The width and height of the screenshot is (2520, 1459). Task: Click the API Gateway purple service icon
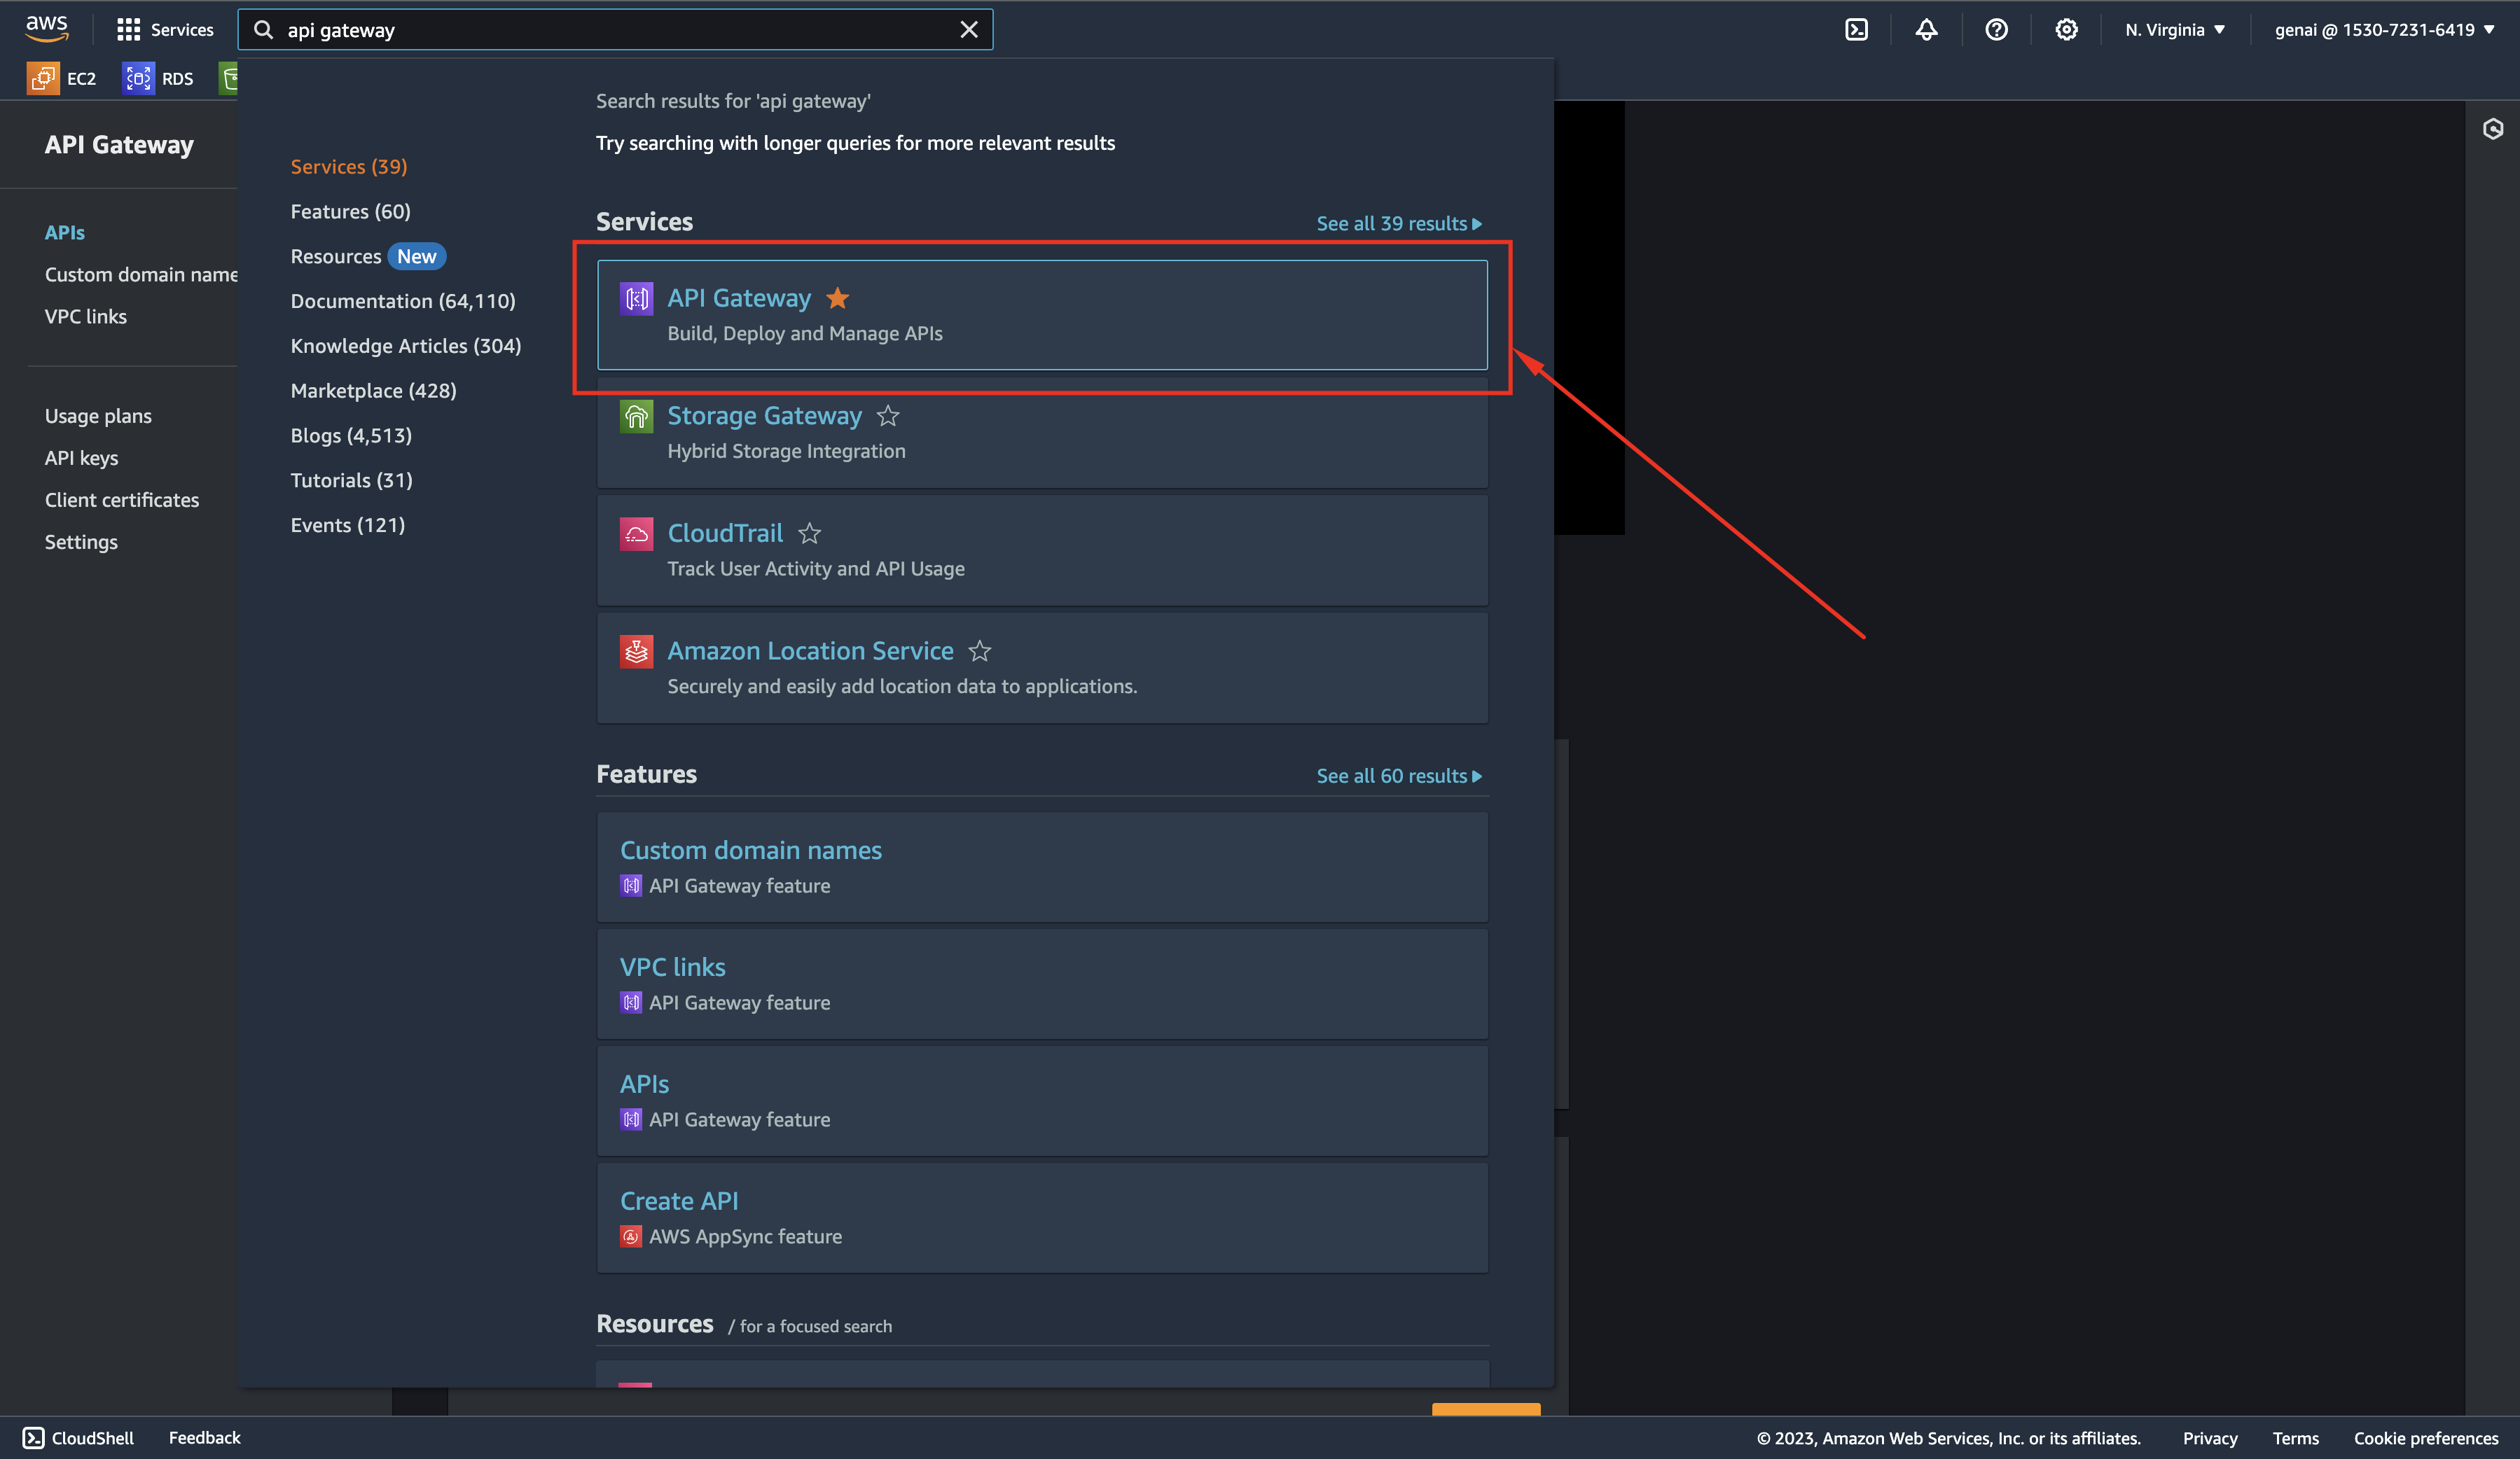(x=636, y=298)
